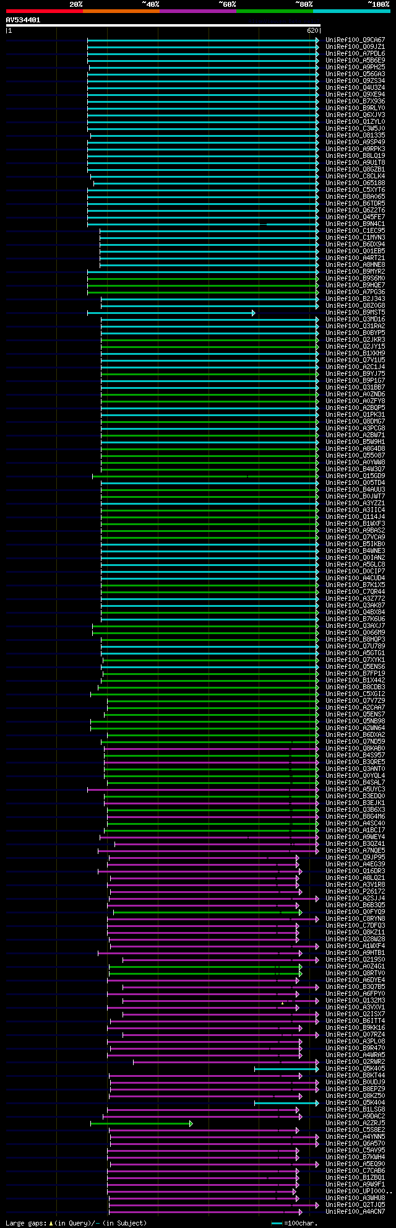Screen dimensions: 396x1228
Task: Choose the UniRef100_Q3B6X3 label
Action: 355,810
